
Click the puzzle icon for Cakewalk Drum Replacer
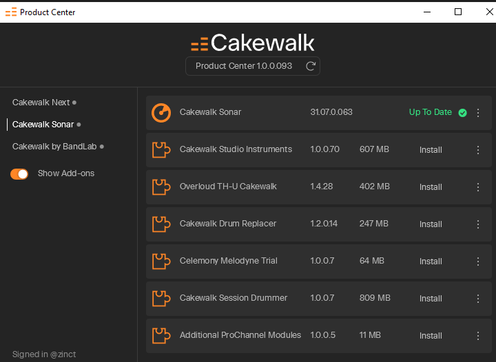pos(161,224)
